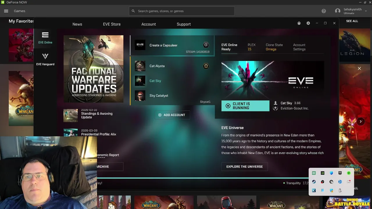The height and width of the screenshot is (209, 372).
Task: Click the bug report icon in EVE launcher
Action: coord(299,23)
